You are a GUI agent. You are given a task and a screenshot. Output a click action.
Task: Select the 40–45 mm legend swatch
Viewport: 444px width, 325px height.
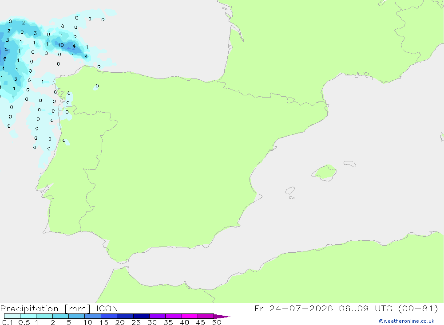coord(190,316)
